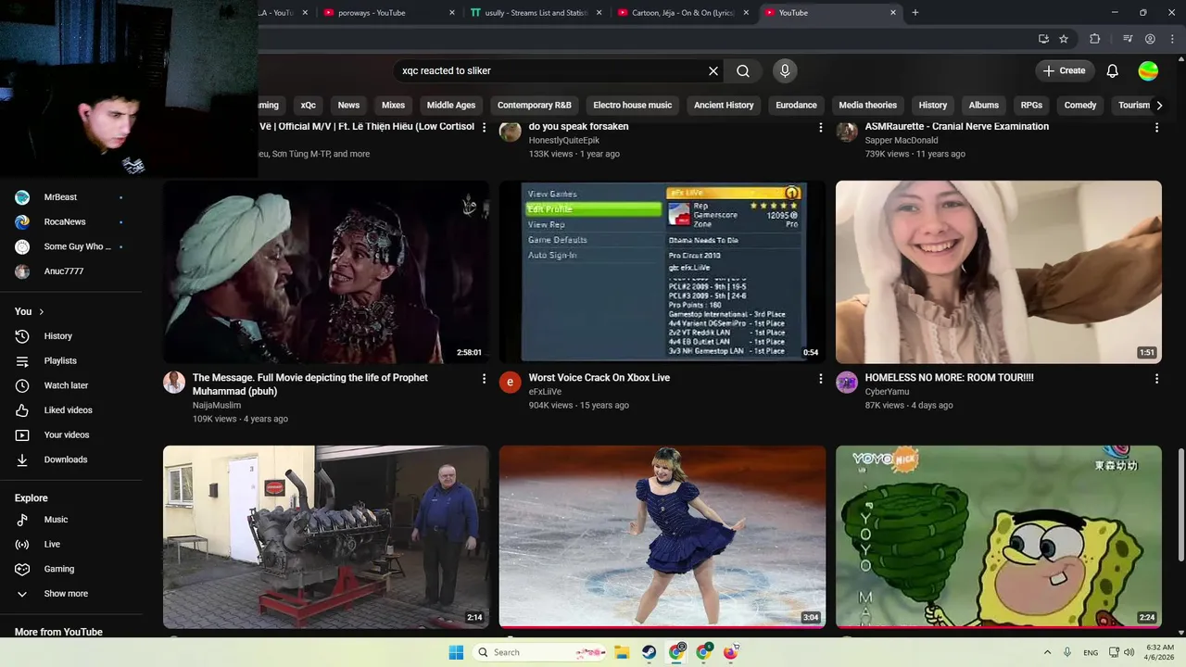
Task: Play The Message full movie thumbnail
Action: click(x=326, y=271)
